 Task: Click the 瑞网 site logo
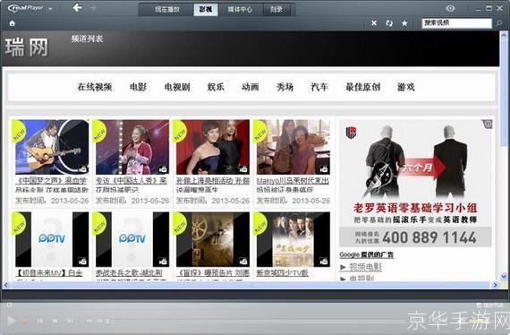[27, 47]
